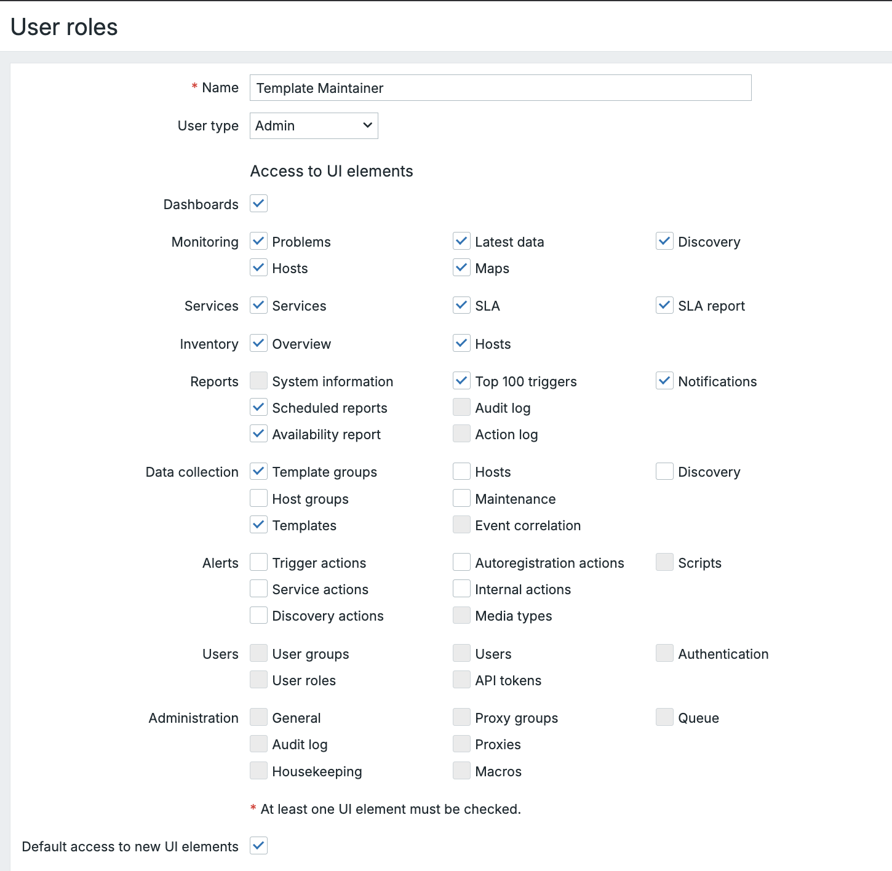892x871 pixels.
Task: Enable Housekeeping under Administration
Action: [x=258, y=770]
